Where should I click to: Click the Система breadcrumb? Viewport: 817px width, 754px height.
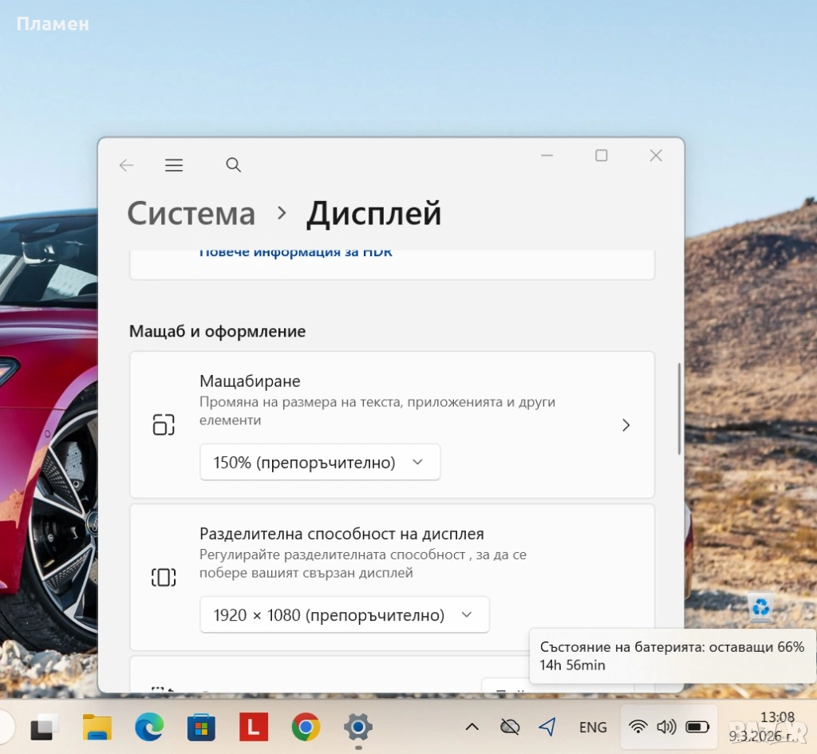coord(191,214)
